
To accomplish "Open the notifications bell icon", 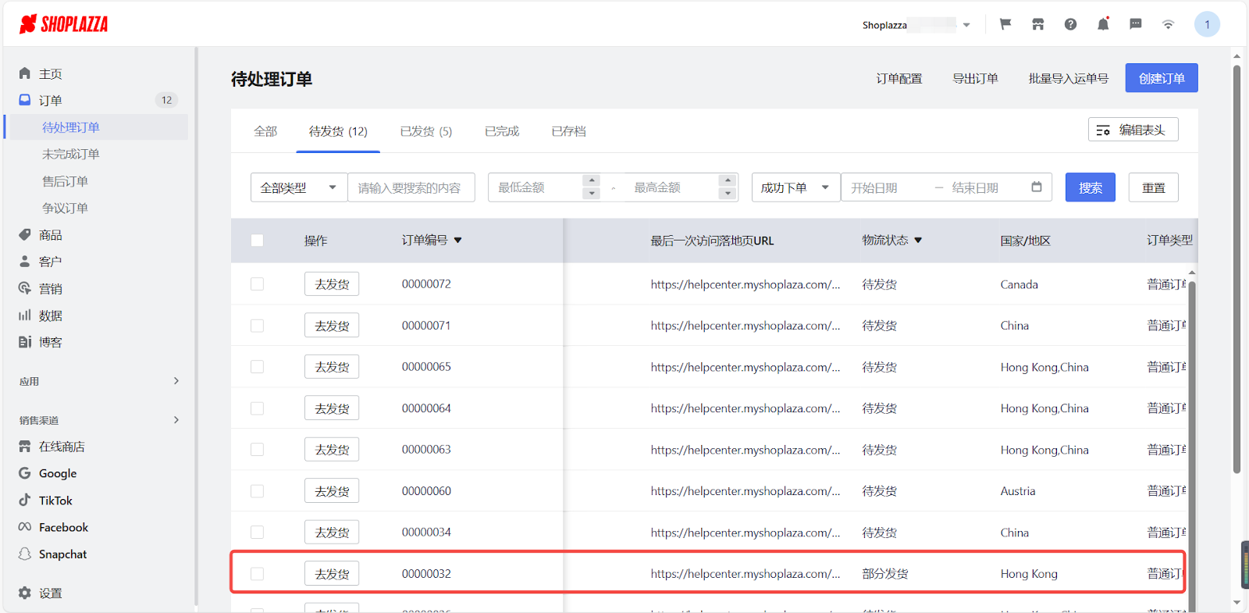I will [1103, 24].
